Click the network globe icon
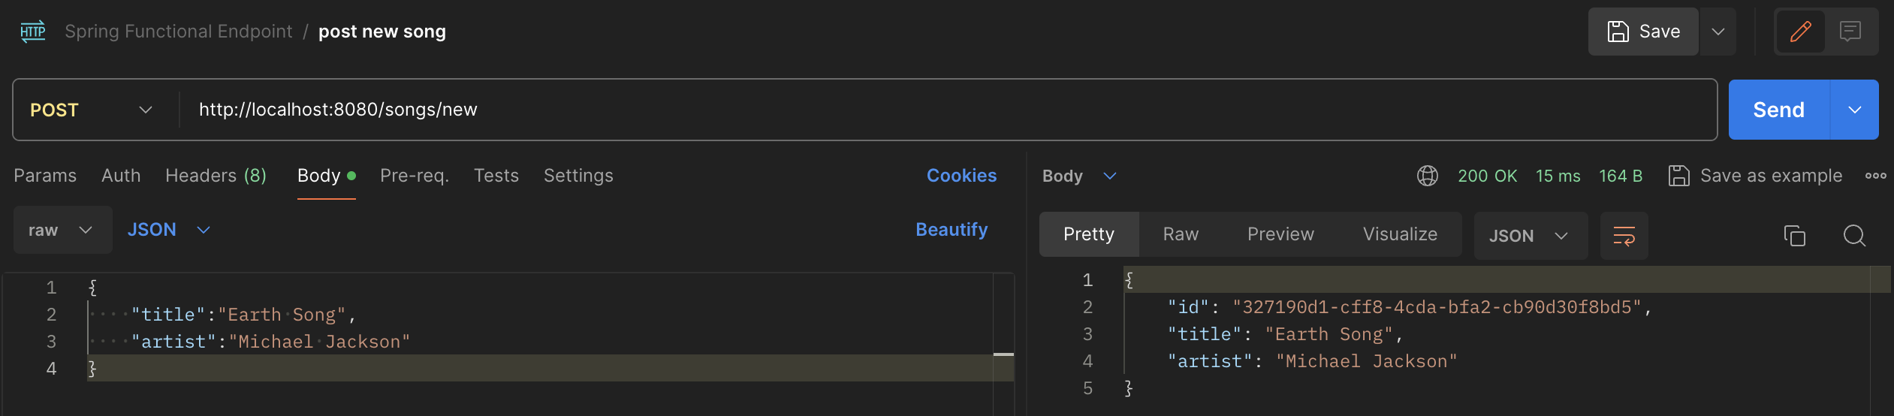The image size is (1894, 416). click(1427, 176)
